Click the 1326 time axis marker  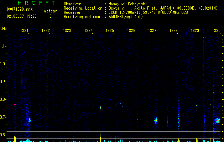click(131, 31)
